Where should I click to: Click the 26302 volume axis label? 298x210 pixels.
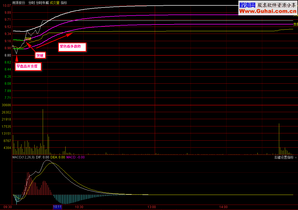(6, 113)
